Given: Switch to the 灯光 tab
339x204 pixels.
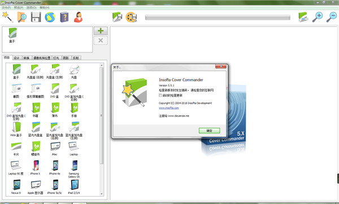Looking at the screenshot, I should point(56,58).
